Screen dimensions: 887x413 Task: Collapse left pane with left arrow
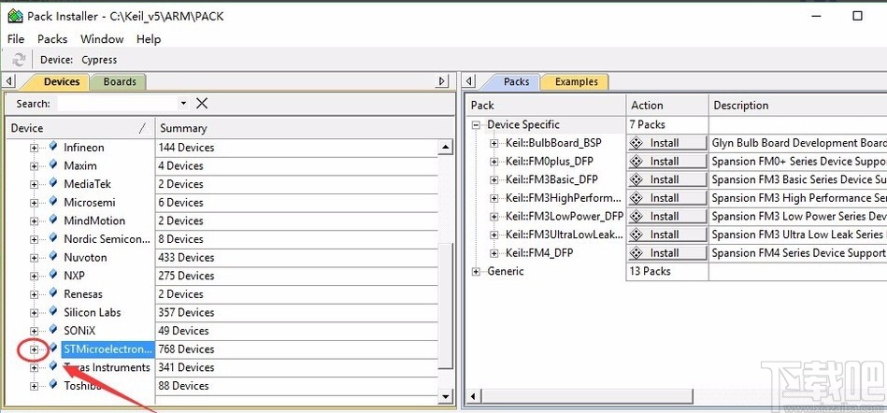pos(9,81)
